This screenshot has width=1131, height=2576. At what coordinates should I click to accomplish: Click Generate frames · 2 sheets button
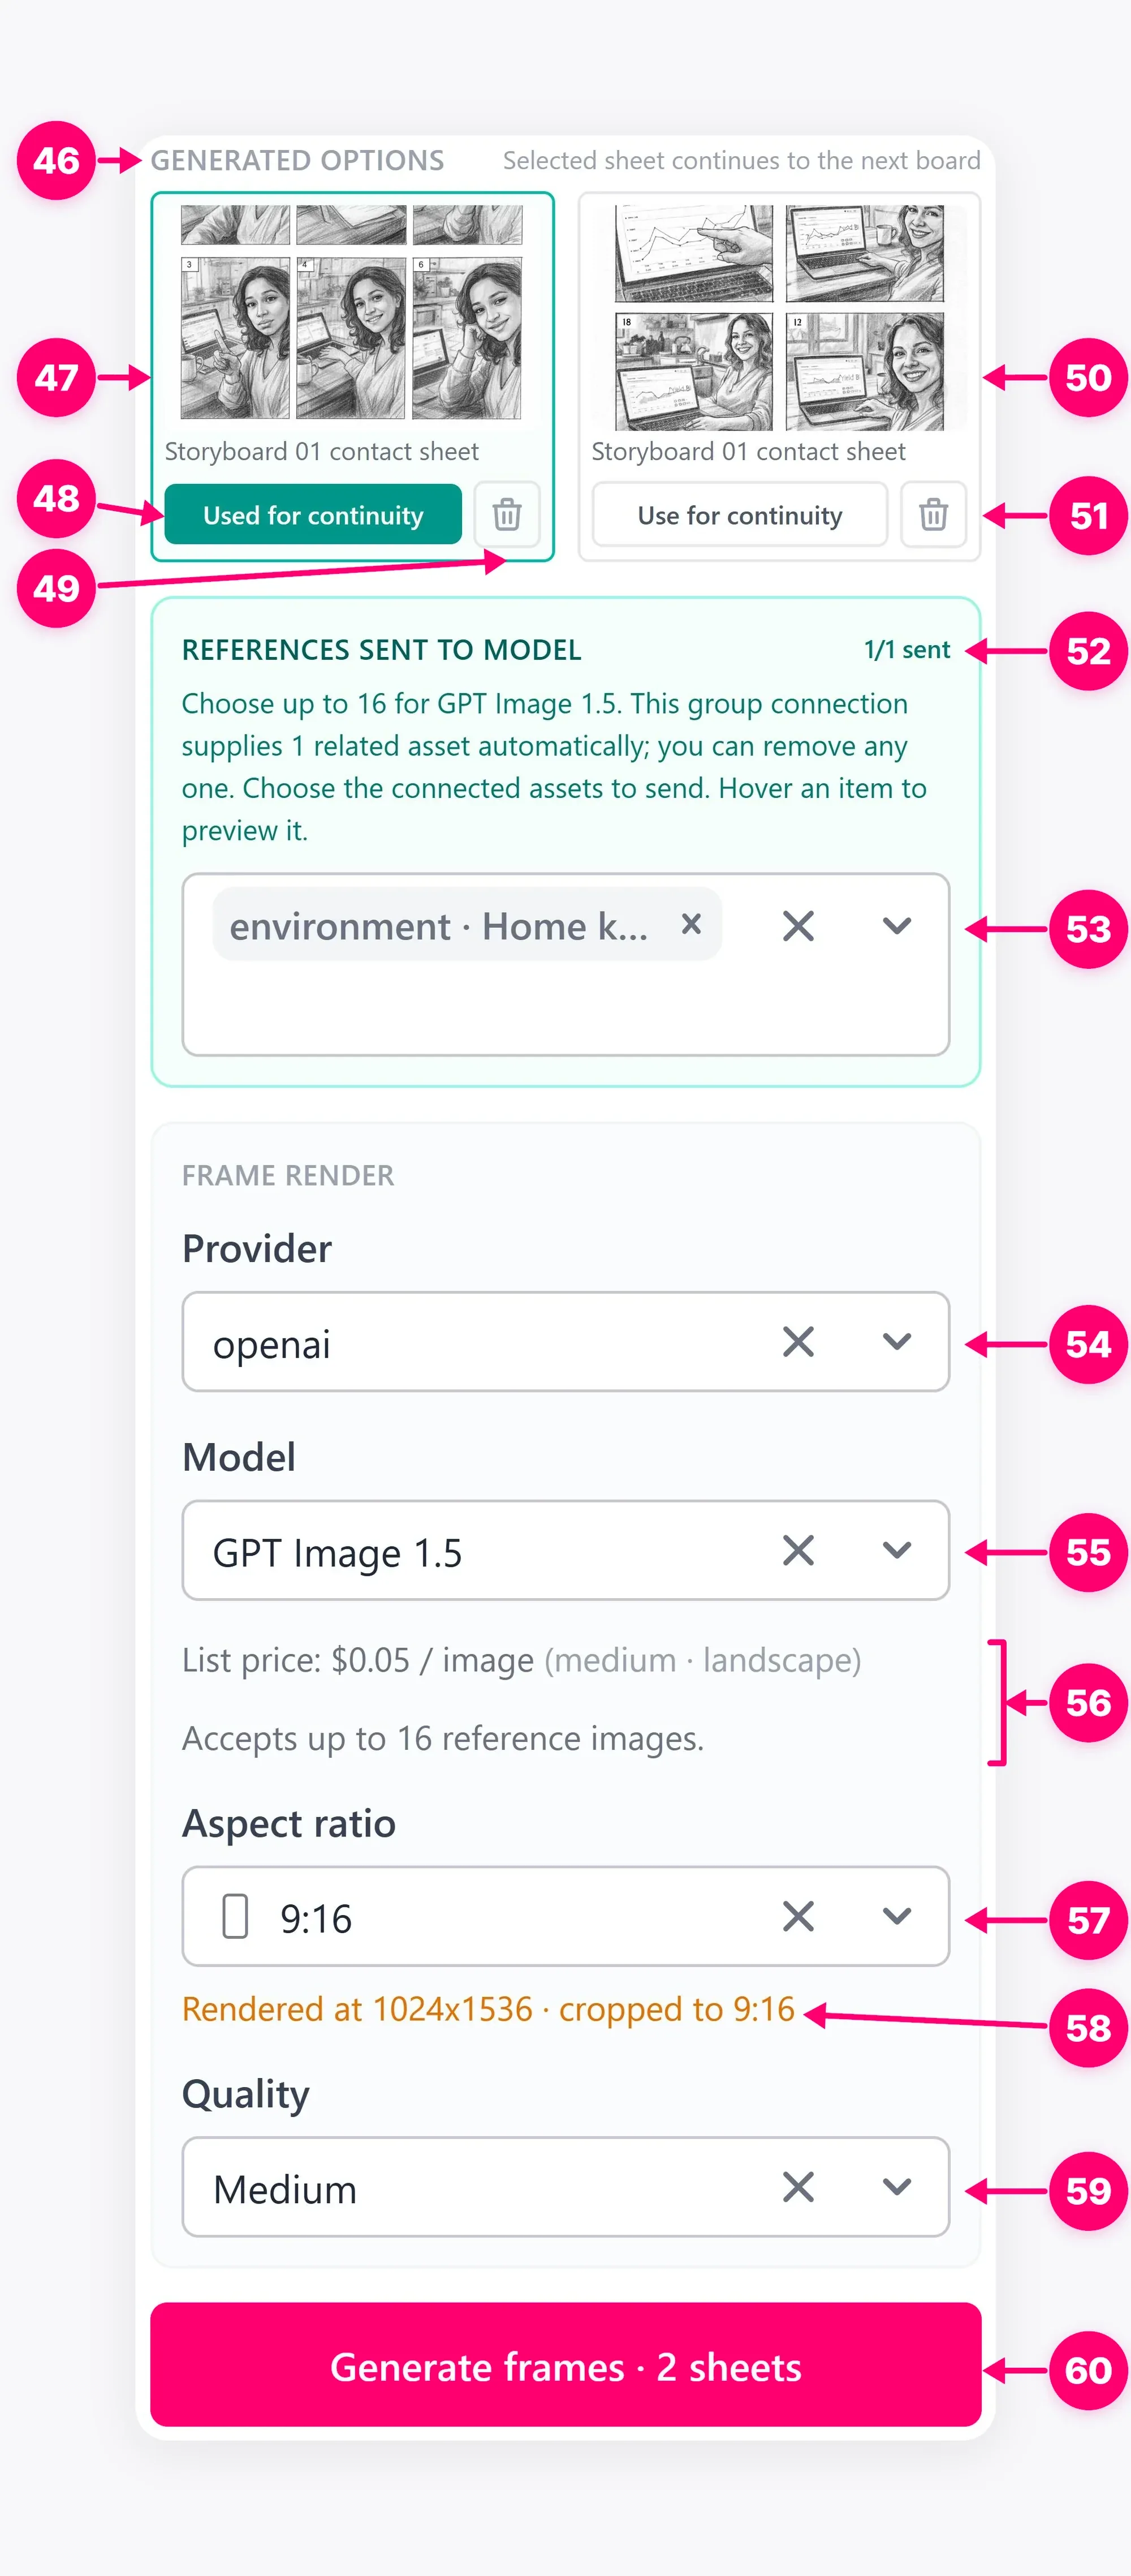pos(565,2365)
